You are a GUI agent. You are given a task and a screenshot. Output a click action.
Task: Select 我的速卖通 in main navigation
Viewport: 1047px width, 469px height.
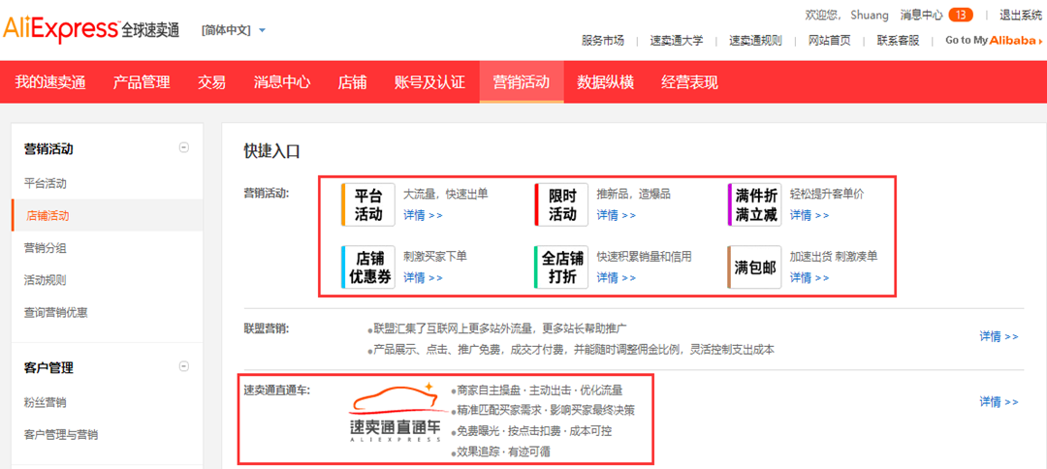pos(50,82)
